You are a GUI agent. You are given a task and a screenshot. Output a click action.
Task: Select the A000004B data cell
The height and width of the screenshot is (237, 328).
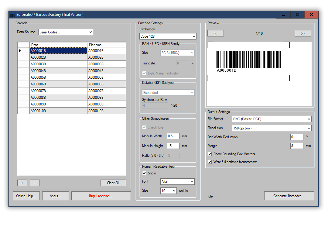(x=58, y=71)
